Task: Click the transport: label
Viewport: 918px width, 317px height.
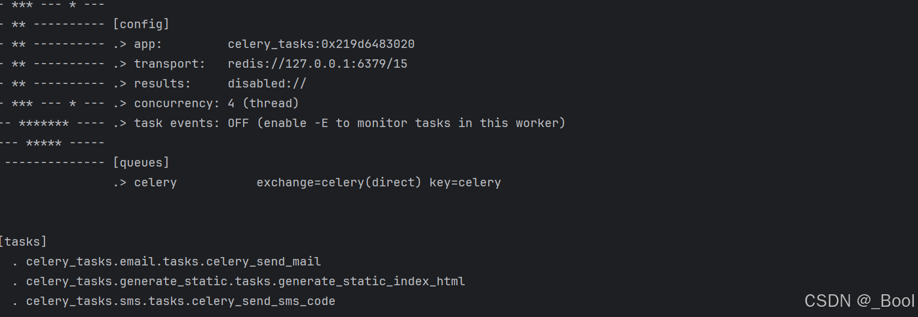Action: (x=169, y=64)
